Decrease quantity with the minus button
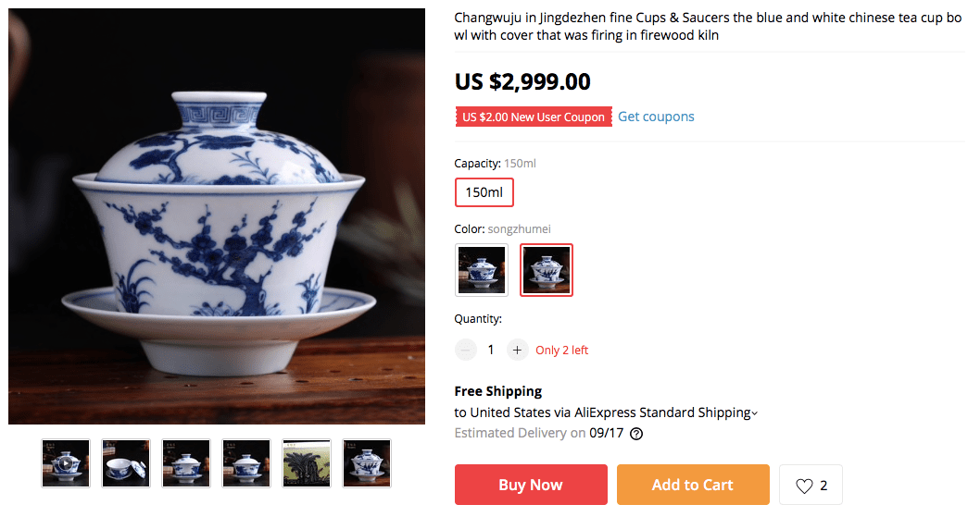Image resolution: width=968 pixels, height=517 pixels. 466,350
